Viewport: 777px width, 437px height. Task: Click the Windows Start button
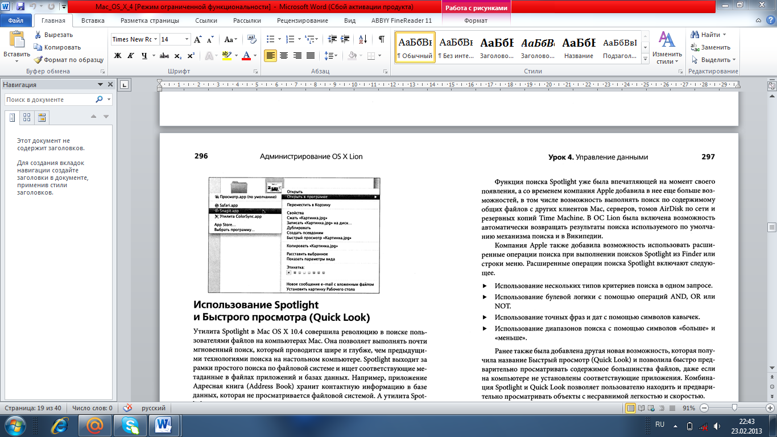tap(15, 425)
